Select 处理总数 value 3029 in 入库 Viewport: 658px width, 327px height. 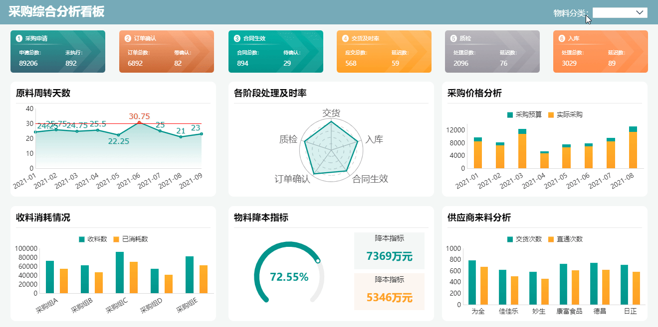(569, 63)
